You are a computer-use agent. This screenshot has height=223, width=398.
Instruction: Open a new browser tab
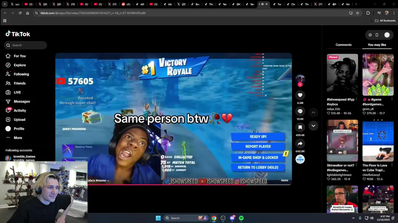click(x=356, y=4)
